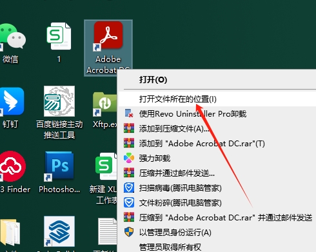Select the blue layered S shortcut icon
This screenshot has height=252, width=316.
[x=59, y=231]
